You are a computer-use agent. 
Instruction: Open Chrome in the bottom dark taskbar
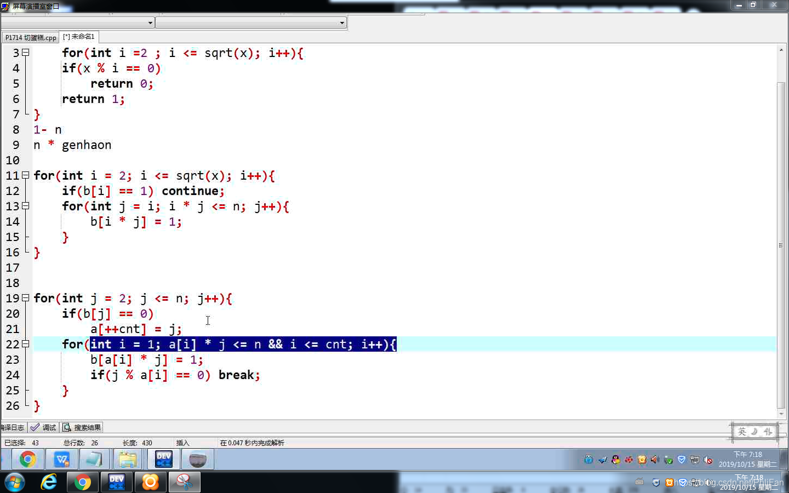coord(83,482)
